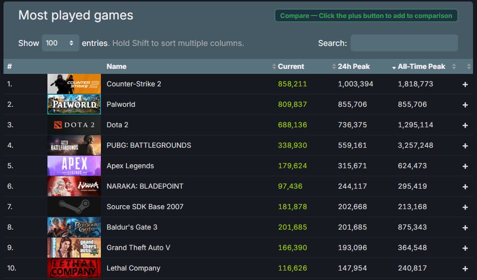The height and width of the screenshot is (280, 477).
Task: Click plus icon in Baldur's Gate 3 row
Action: pos(465,228)
